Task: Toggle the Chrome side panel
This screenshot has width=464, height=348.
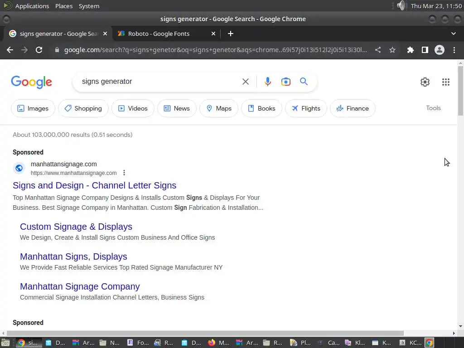Action: pos(425,50)
